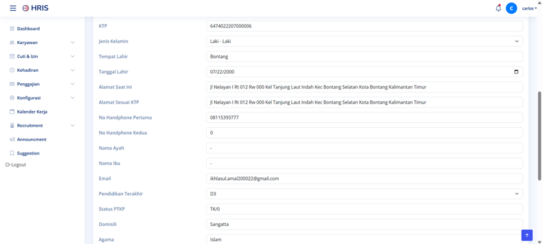
Task: Expand the Penggajian submenu chevron
Action: coord(72,84)
